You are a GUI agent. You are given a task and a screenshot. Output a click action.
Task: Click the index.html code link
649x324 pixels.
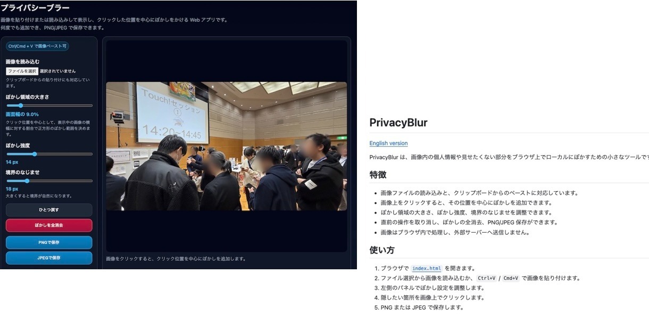point(427,269)
